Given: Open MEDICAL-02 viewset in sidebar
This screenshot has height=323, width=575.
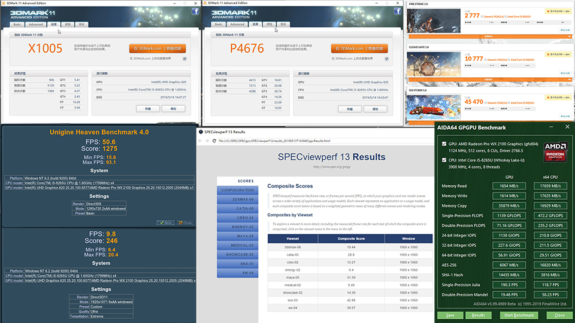Looking at the screenshot, I should point(238,245).
